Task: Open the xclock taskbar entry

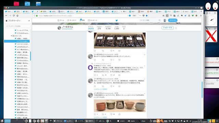Action: [121, 121]
